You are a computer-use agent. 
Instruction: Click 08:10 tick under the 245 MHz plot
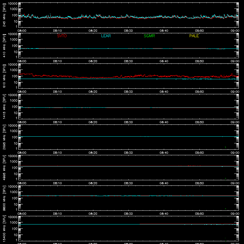pyautogui.click(x=57, y=31)
